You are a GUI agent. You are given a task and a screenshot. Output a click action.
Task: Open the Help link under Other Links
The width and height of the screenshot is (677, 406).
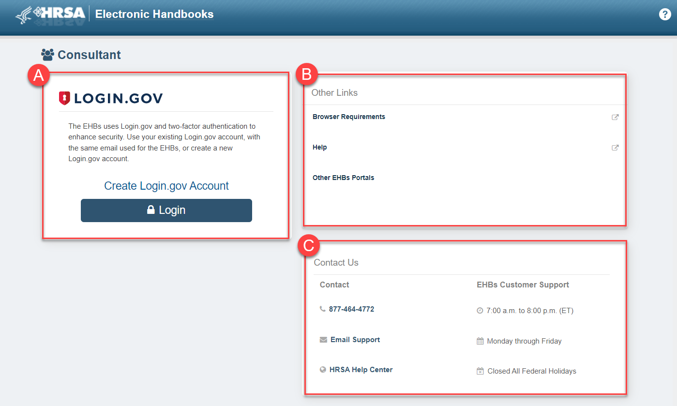click(320, 147)
